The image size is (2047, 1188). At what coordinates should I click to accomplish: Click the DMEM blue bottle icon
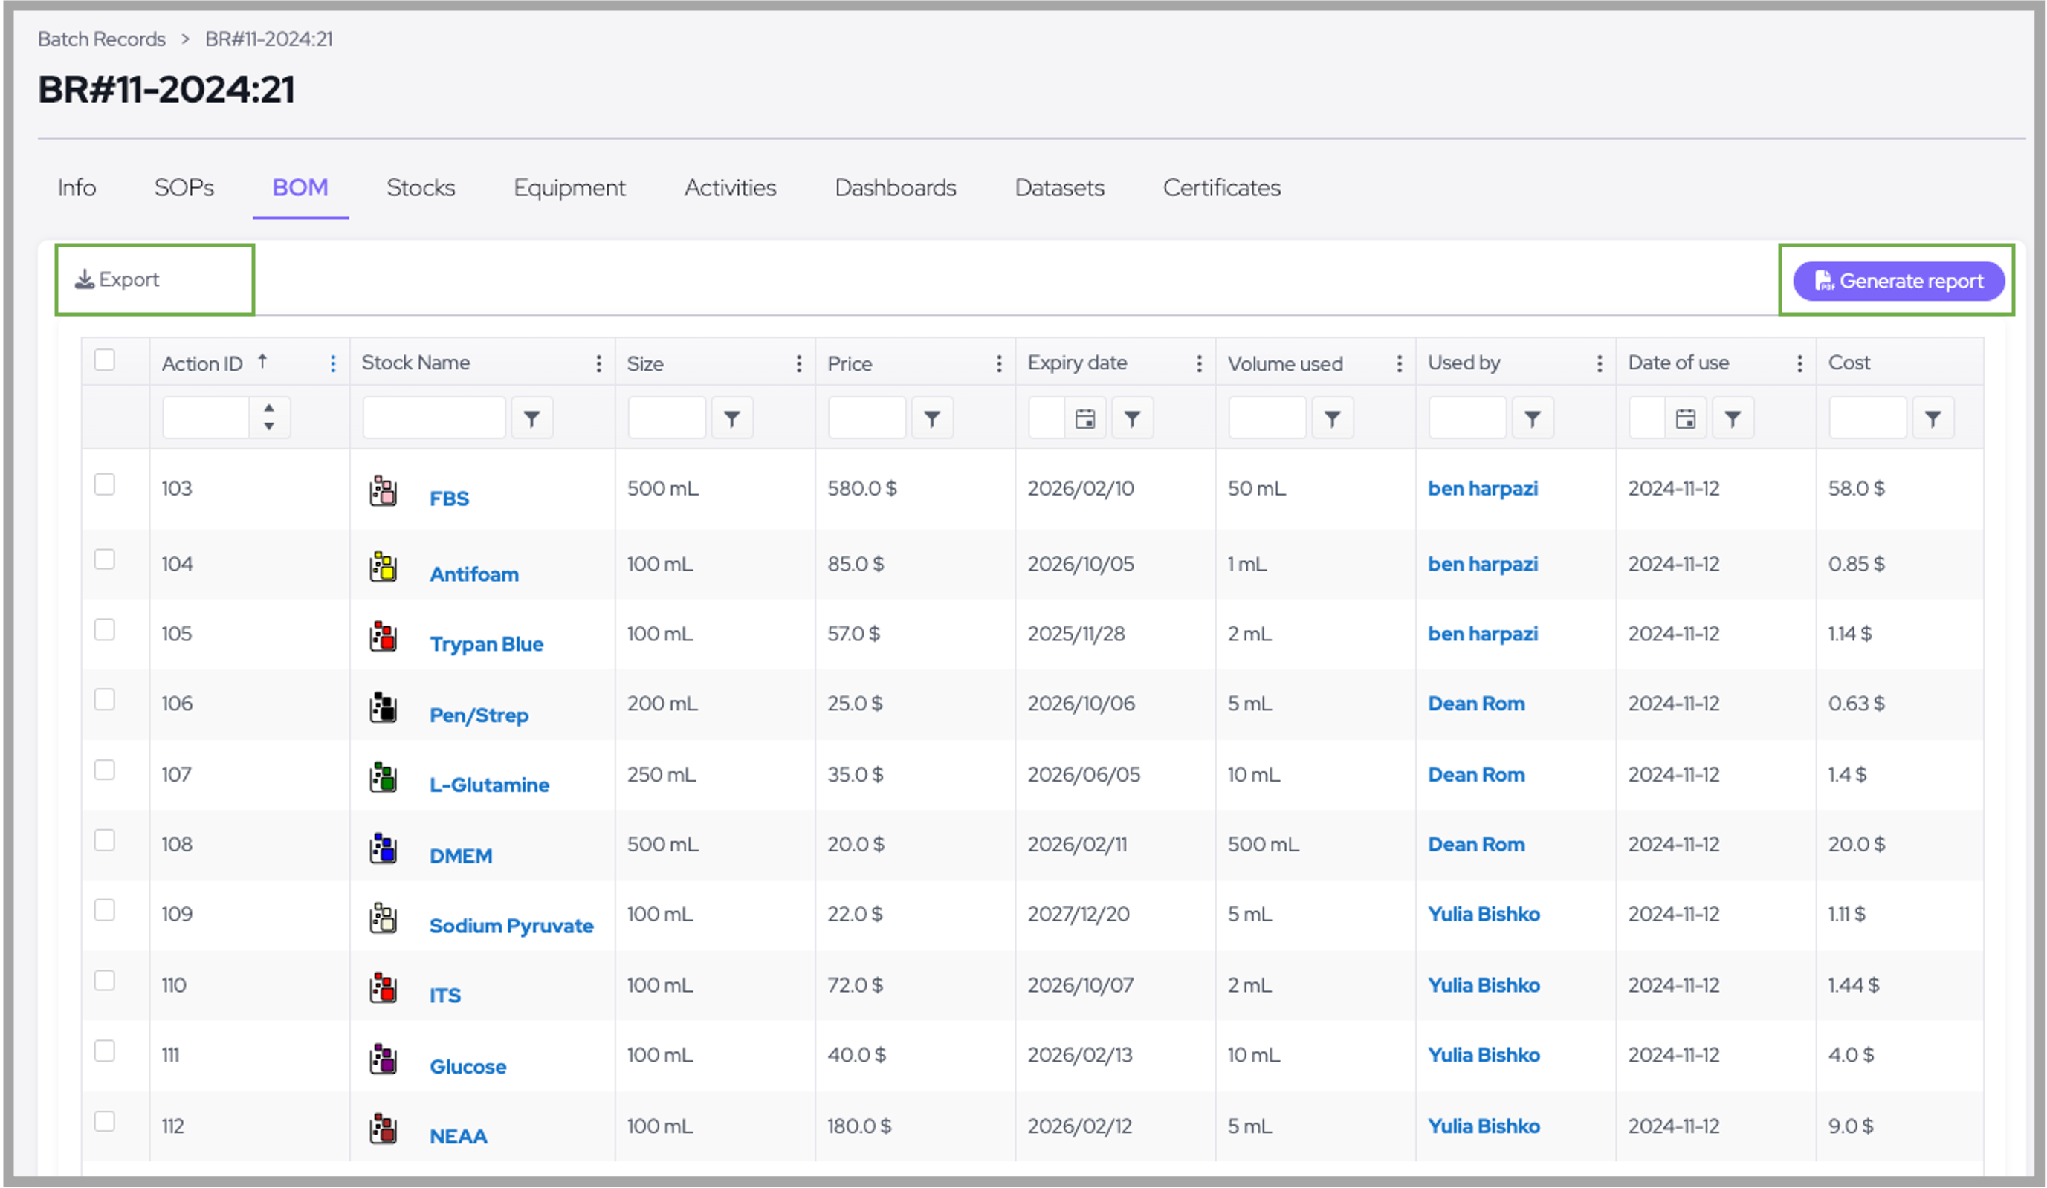point(383,848)
